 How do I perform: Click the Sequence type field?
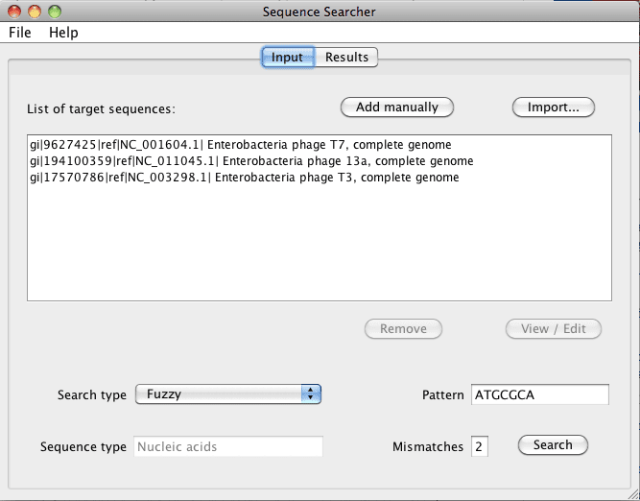point(227,447)
